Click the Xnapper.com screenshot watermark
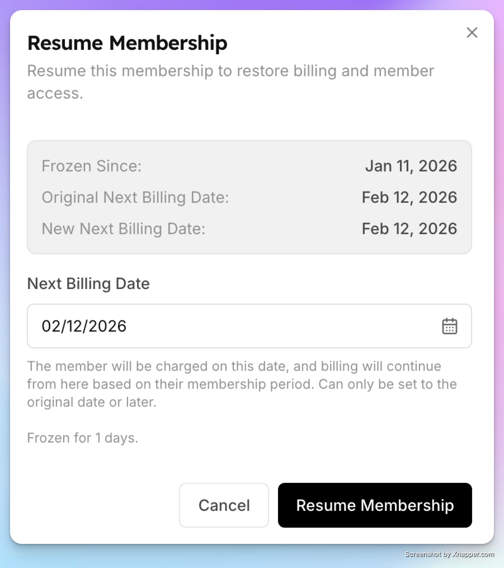504x568 pixels. [x=449, y=554]
